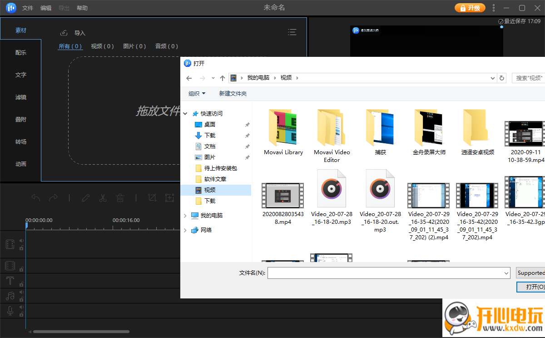
Task: Select the Crop tool above the timeline
Action: pos(152,198)
